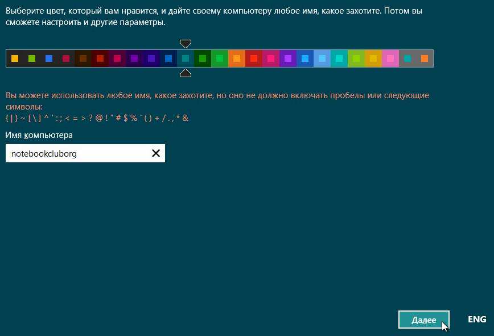
Task: Choose the bright violet purple swatch
Action: click(288, 58)
